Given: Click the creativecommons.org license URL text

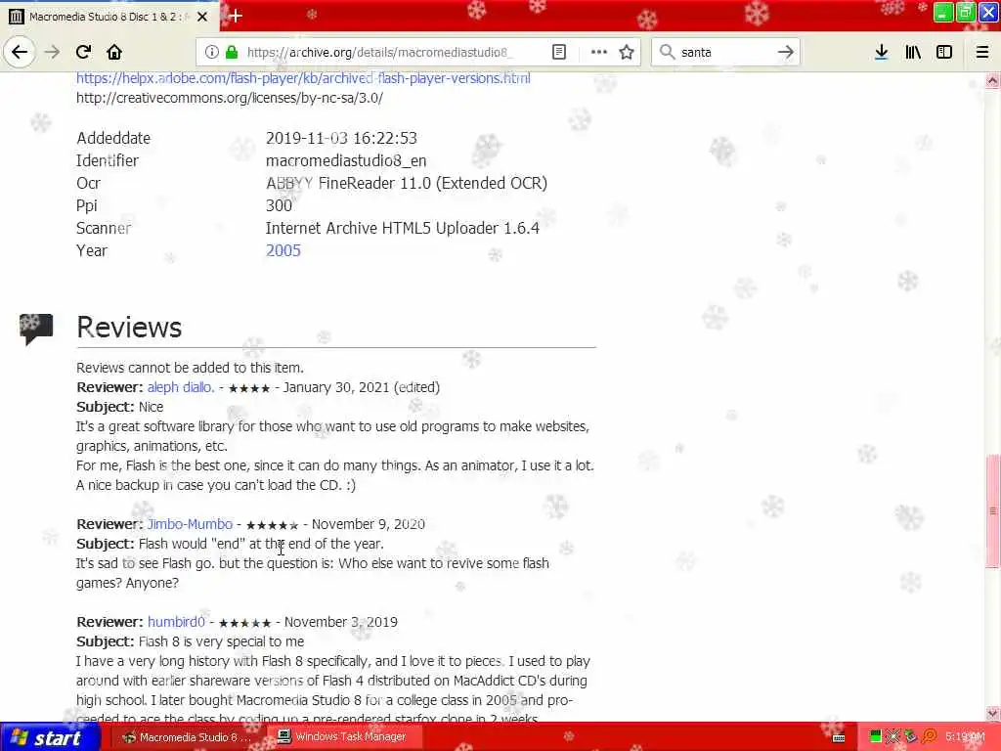Looking at the screenshot, I should point(230,98).
